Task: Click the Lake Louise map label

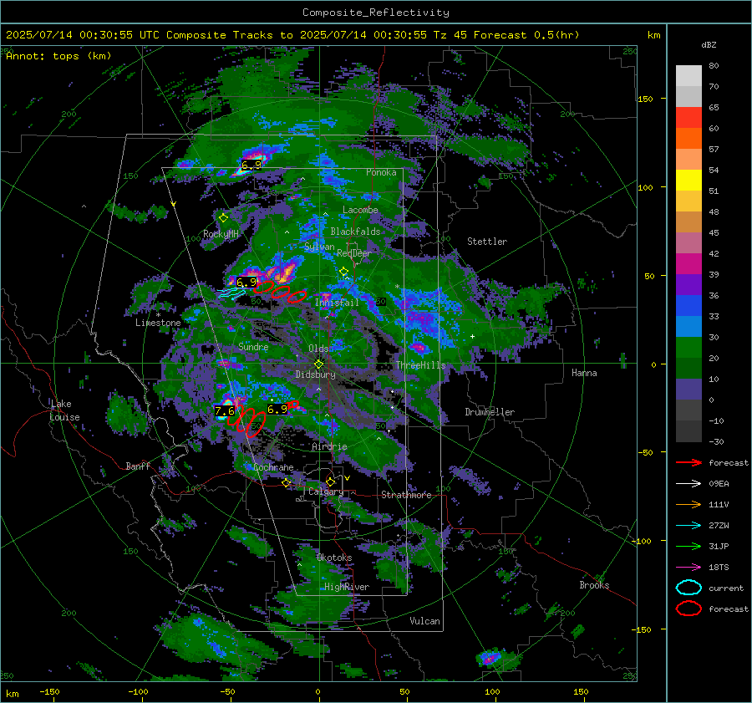Action: [64, 410]
